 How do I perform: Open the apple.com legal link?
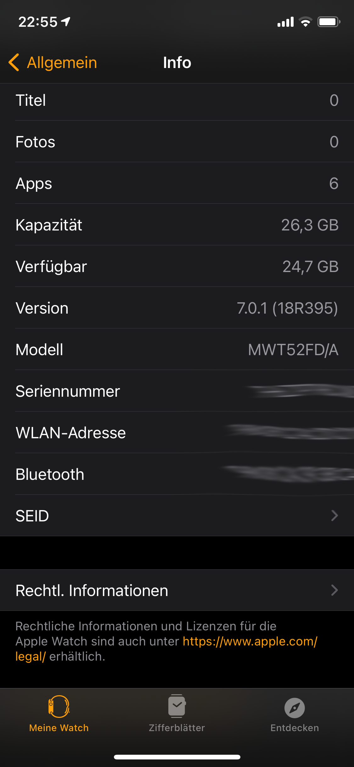pos(250,641)
